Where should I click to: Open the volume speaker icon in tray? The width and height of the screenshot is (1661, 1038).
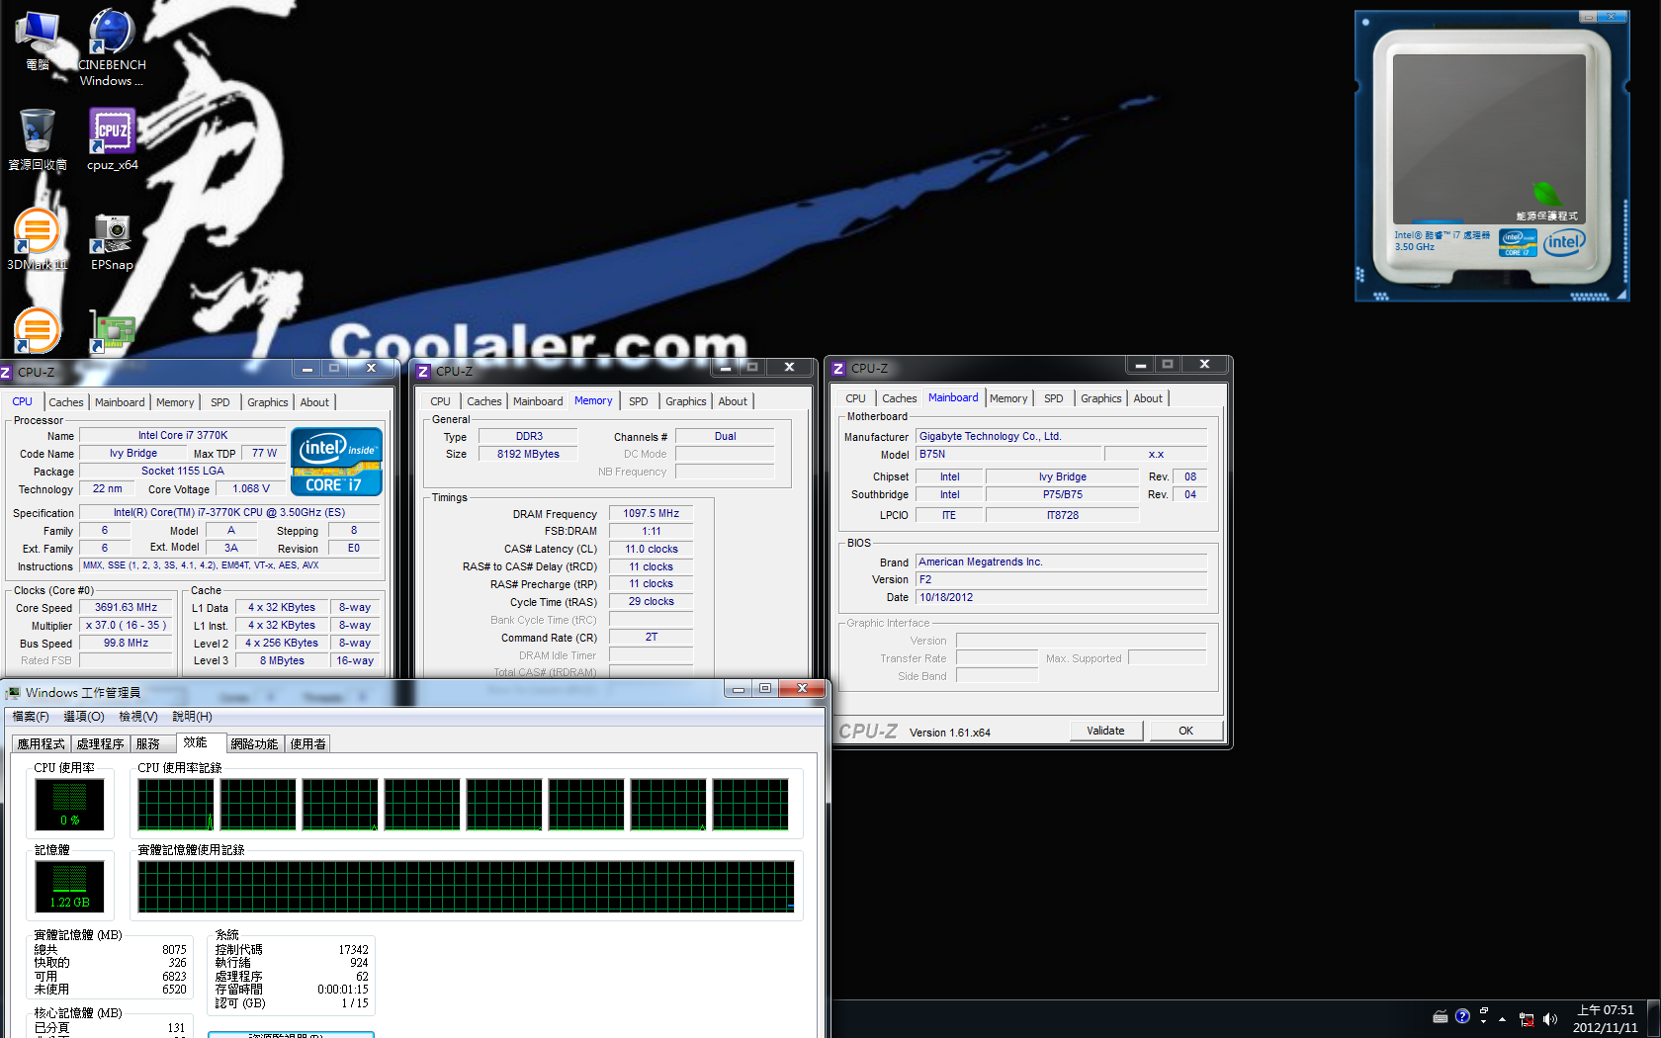tap(1549, 1019)
